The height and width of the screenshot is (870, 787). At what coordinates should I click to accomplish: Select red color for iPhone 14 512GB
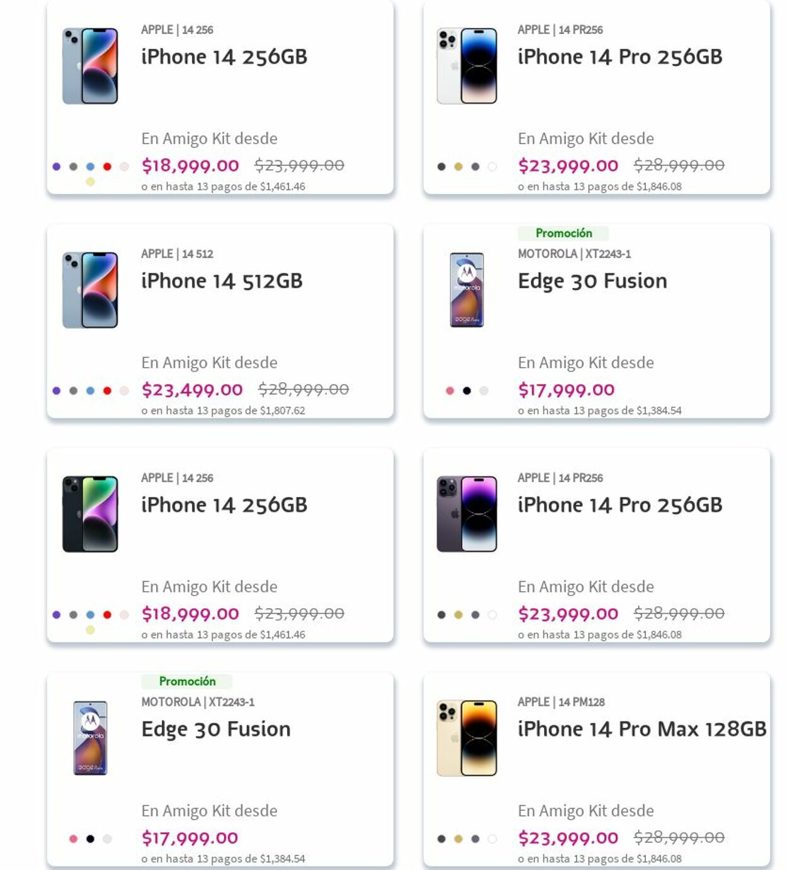click(x=107, y=391)
